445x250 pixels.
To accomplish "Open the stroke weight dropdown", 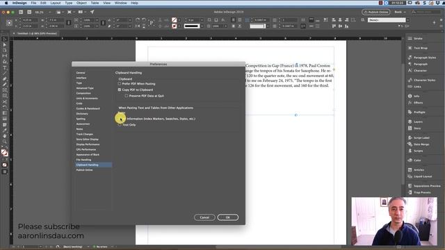I will pyautogui.click(x=202, y=20).
